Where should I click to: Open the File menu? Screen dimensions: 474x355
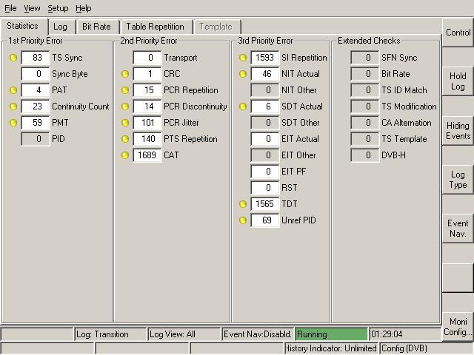10,8
